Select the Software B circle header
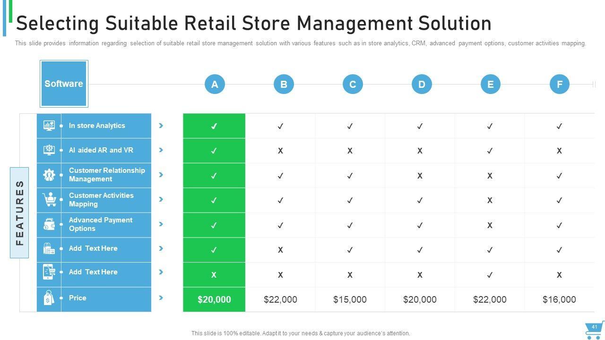This screenshot has height=340, width=605. click(x=284, y=85)
